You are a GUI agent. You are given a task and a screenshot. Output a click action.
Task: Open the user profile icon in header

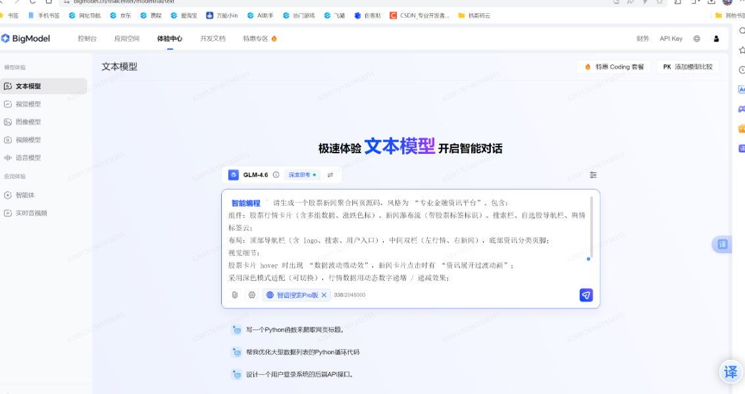[716, 39]
